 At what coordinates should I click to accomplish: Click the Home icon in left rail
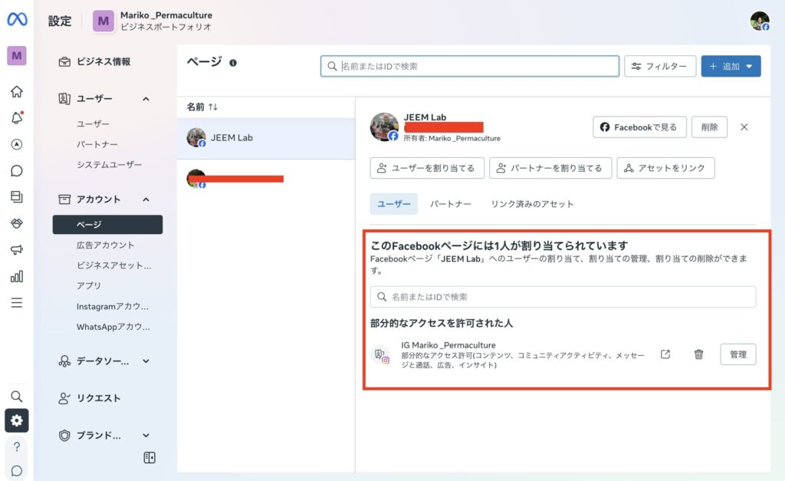[16, 92]
